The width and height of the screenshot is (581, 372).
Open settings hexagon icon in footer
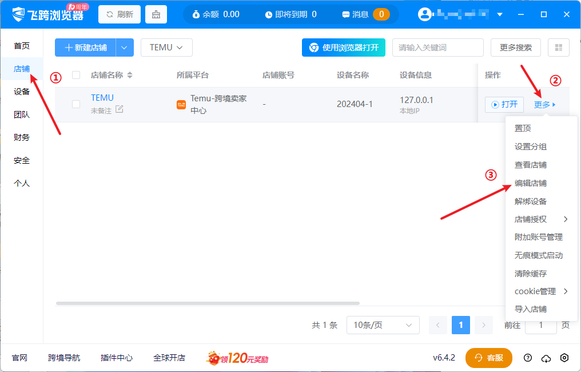(x=564, y=358)
